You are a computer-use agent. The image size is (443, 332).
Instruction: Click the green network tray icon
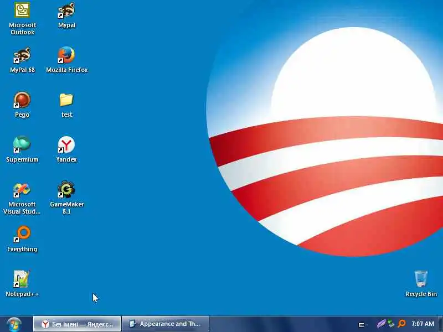pos(392,324)
